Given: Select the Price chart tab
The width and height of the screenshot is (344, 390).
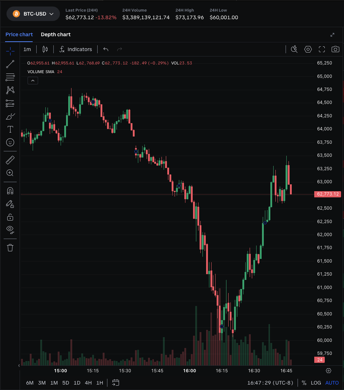Looking at the screenshot, I should click(x=19, y=34).
